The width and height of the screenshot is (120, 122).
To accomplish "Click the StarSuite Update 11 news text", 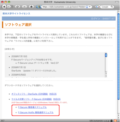I will point(34,71).
